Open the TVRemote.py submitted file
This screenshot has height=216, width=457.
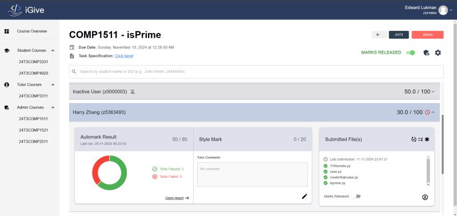340,166
